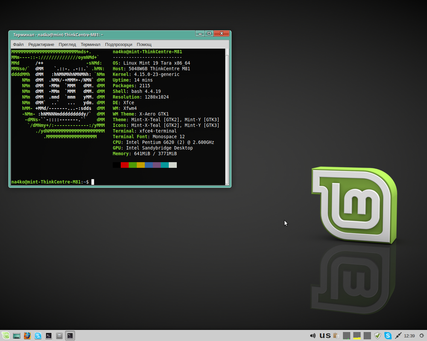Click the US keyboard layout indicator
Image resolution: width=427 pixels, height=341 pixels.
[325, 336]
